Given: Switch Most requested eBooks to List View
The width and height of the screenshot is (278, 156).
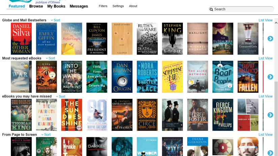Looking at the screenshot, I should (266, 58).
